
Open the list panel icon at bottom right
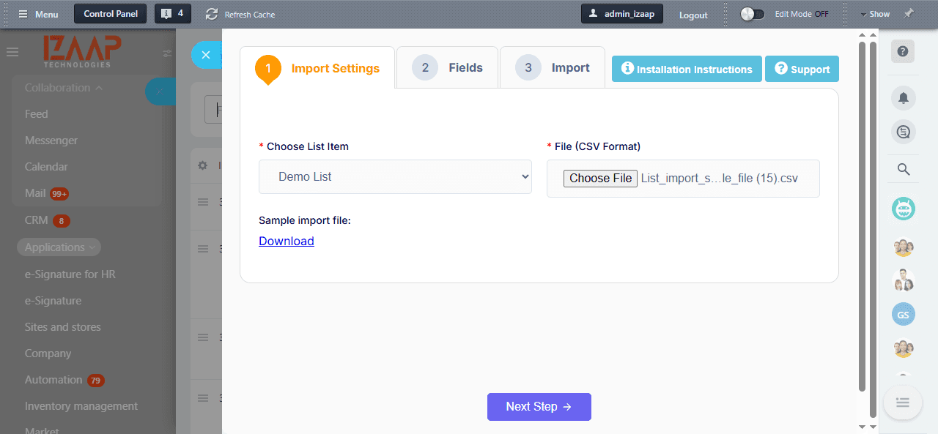[x=903, y=403]
